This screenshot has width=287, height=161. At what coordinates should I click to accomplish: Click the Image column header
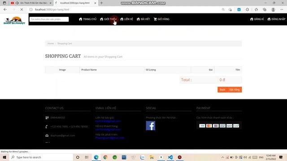click(x=62, y=70)
